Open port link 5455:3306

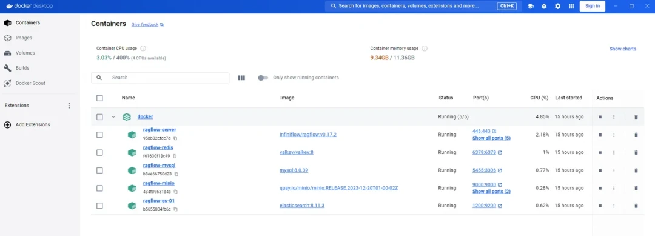(484, 170)
